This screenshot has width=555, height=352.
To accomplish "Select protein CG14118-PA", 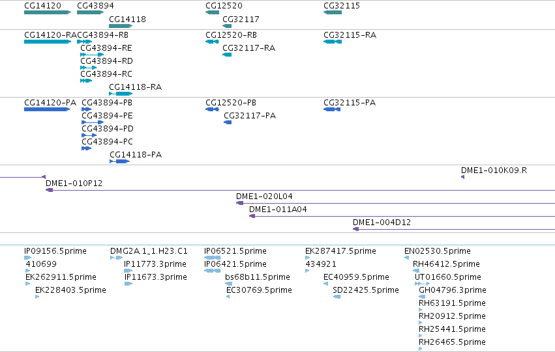I will point(119,162).
